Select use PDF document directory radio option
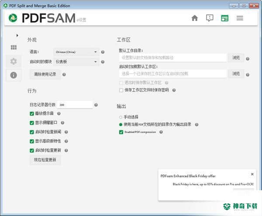The image size is (262, 216). pyautogui.click(x=121, y=125)
